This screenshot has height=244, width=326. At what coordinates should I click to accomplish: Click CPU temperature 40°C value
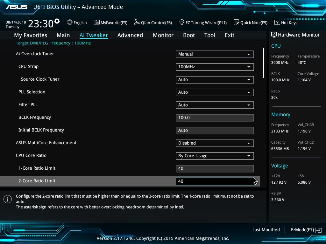[x=302, y=63]
